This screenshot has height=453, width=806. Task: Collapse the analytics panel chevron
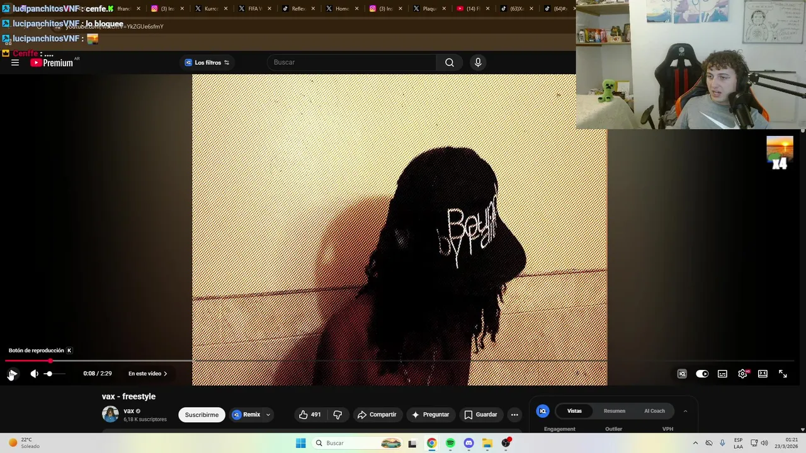coord(685,411)
